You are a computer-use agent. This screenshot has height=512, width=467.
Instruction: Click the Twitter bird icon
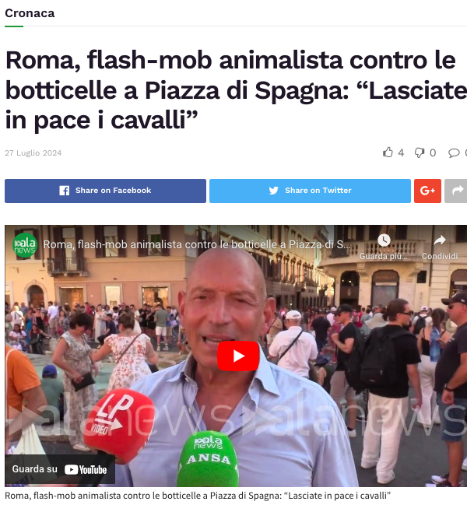[x=274, y=191]
